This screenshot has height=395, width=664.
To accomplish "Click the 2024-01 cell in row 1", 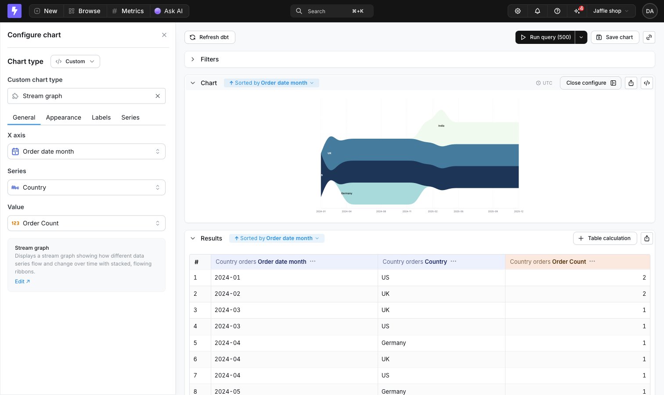I will point(294,277).
